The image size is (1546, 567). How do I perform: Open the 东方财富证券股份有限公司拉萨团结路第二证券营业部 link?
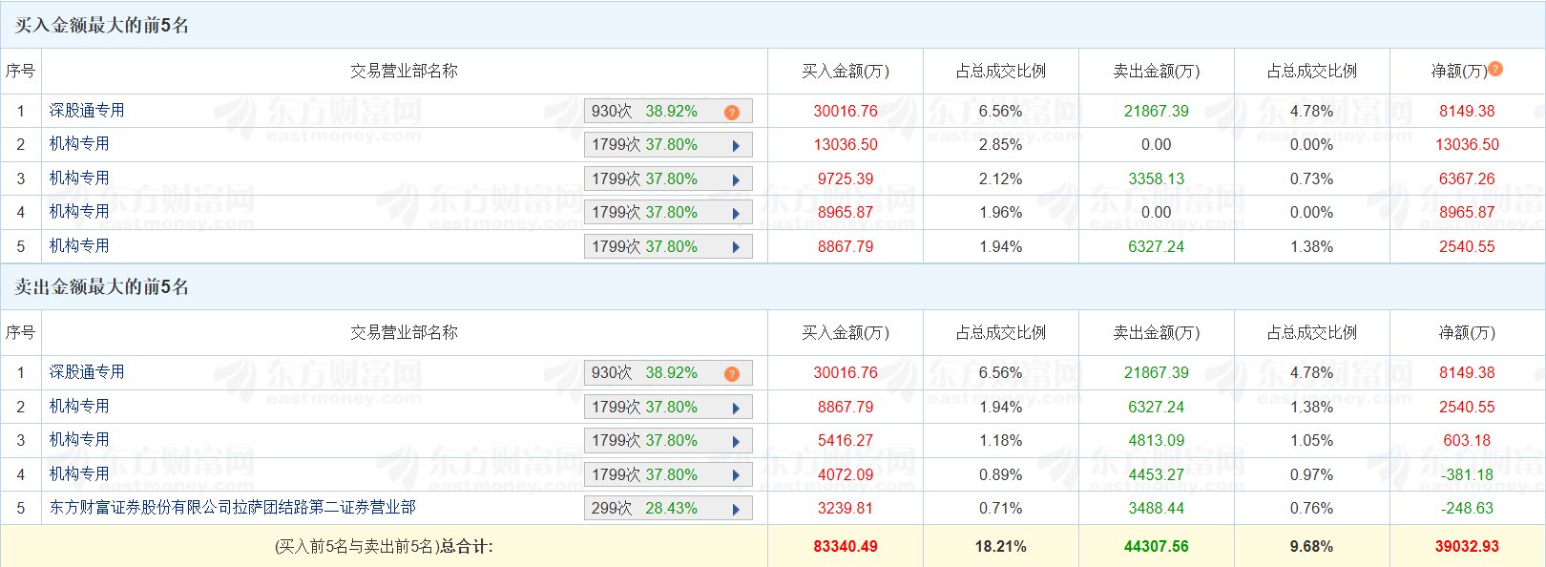[233, 508]
